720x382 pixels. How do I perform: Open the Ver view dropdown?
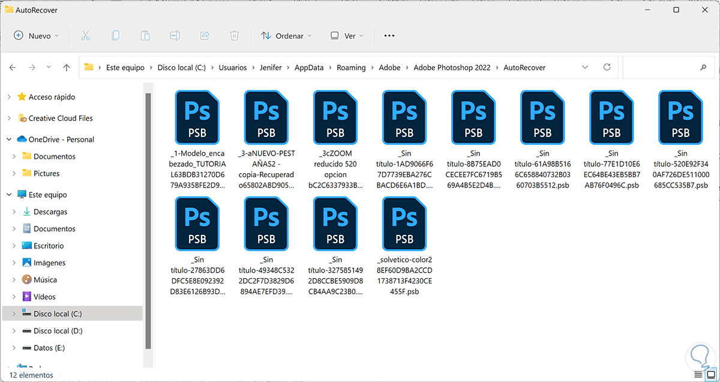[x=347, y=36]
